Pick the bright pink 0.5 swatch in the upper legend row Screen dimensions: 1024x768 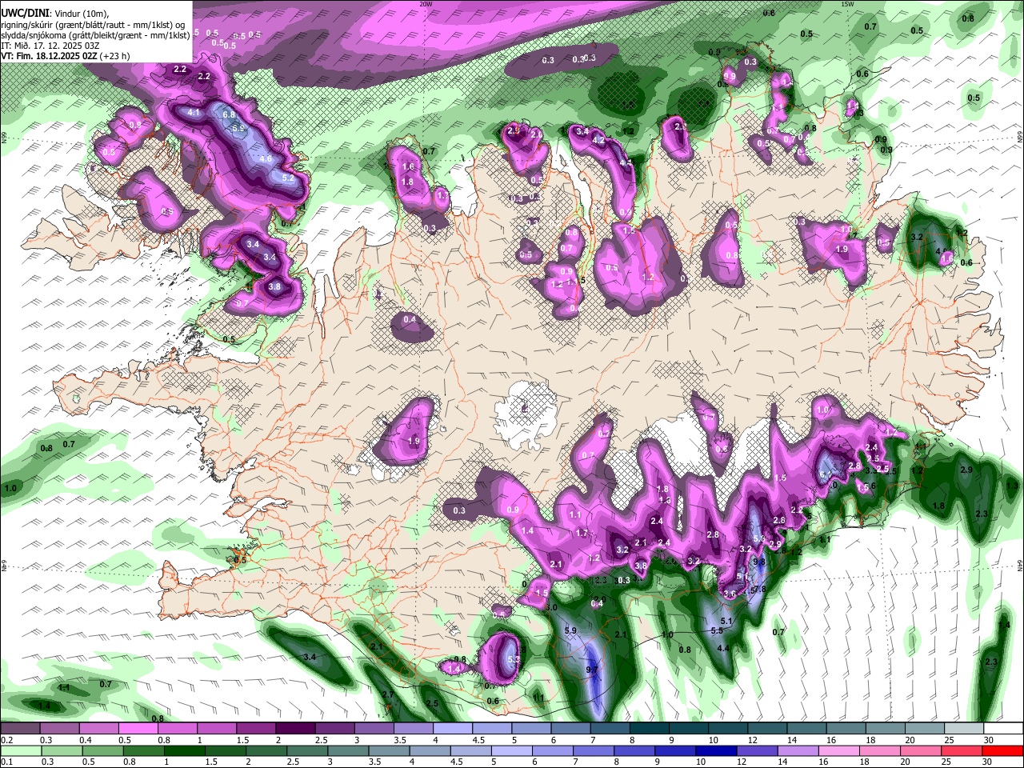coord(138,730)
